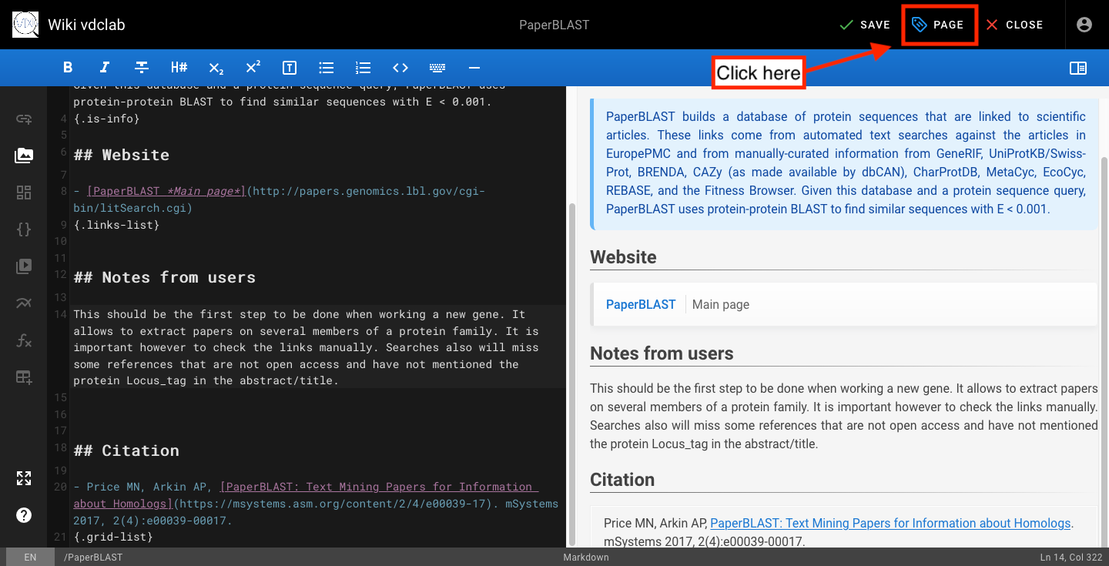Insert inline code with the code icon
The image size is (1109, 566).
pos(400,68)
